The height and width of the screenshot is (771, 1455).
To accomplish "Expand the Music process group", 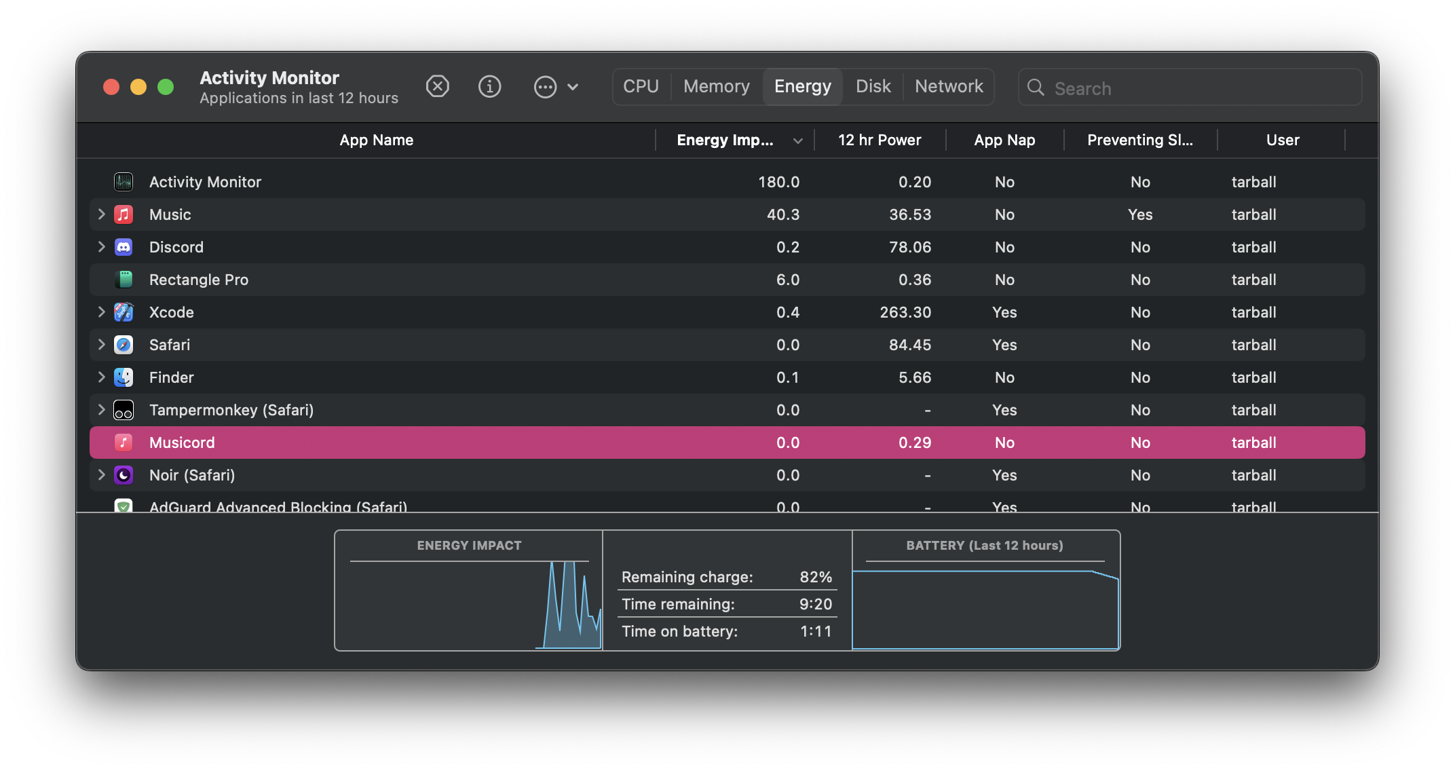I will [101, 214].
